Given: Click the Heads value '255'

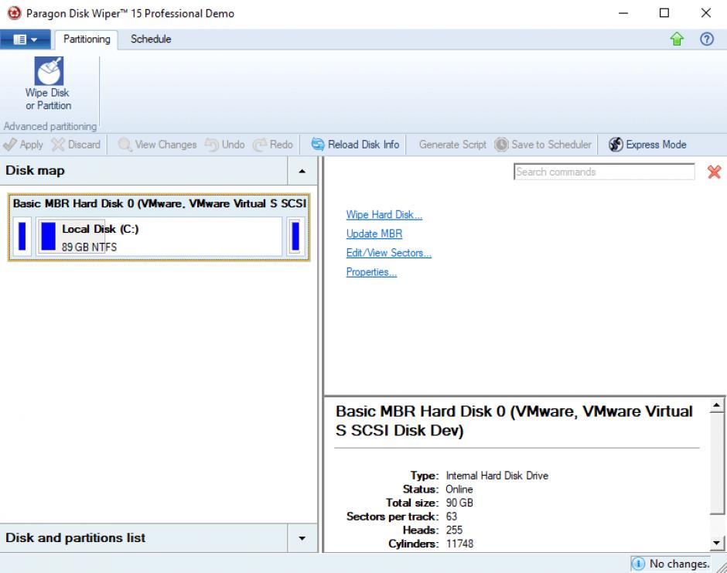Looking at the screenshot, I should [454, 530].
